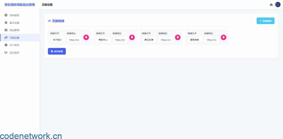Click the 控制面板 dashboard icon
283x139 pixels.
6,15
